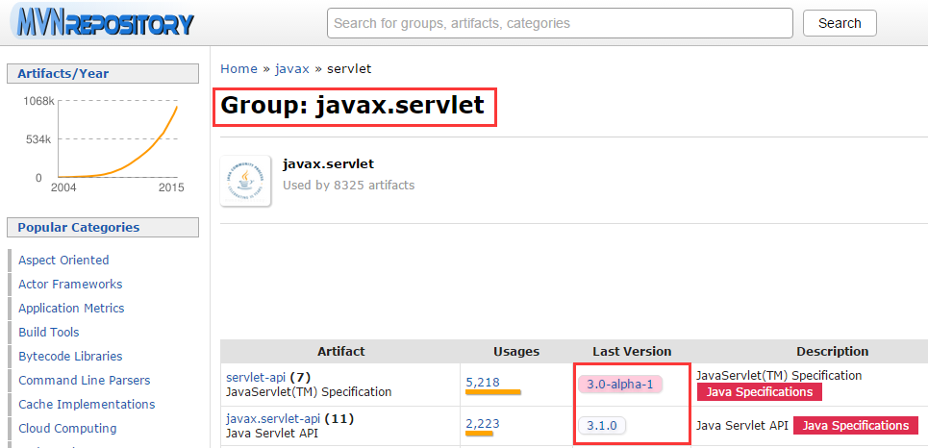Open Cache Implementations category
This screenshot has width=928, height=448.
pos(87,404)
